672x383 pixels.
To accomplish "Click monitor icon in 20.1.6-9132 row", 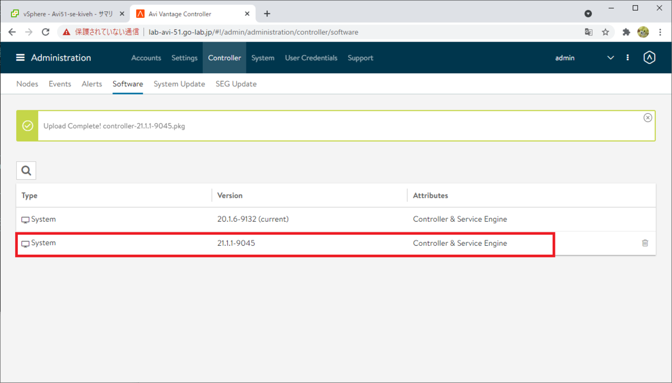I will [x=25, y=219].
